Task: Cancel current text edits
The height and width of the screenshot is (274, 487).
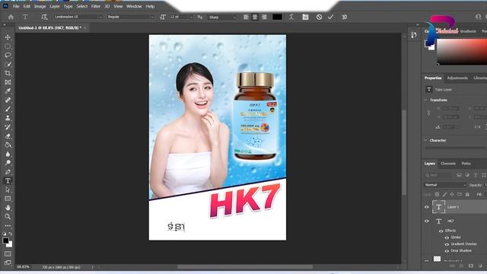Action: [x=319, y=17]
